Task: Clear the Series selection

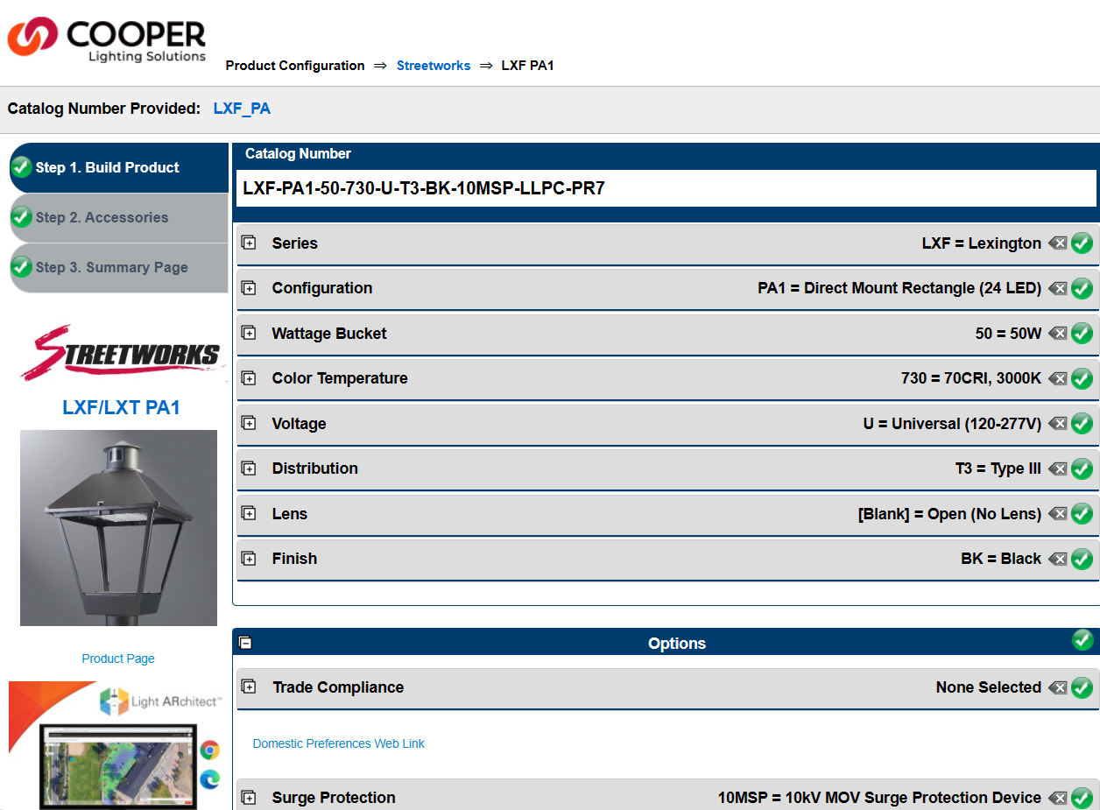Action: pos(1058,243)
